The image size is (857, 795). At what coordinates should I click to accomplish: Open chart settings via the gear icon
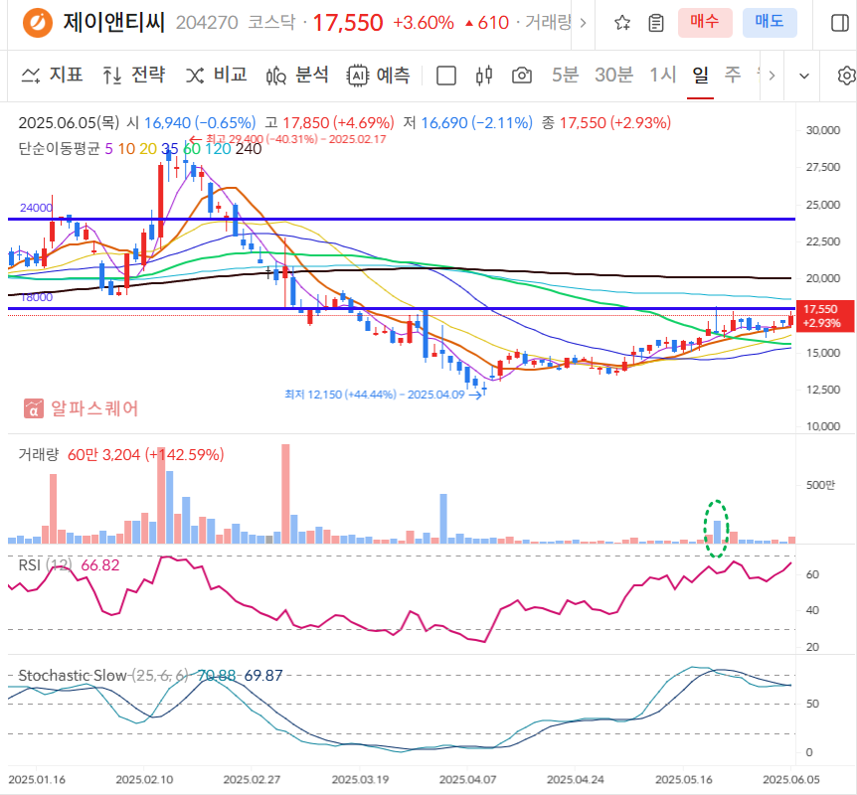point(844,75)
